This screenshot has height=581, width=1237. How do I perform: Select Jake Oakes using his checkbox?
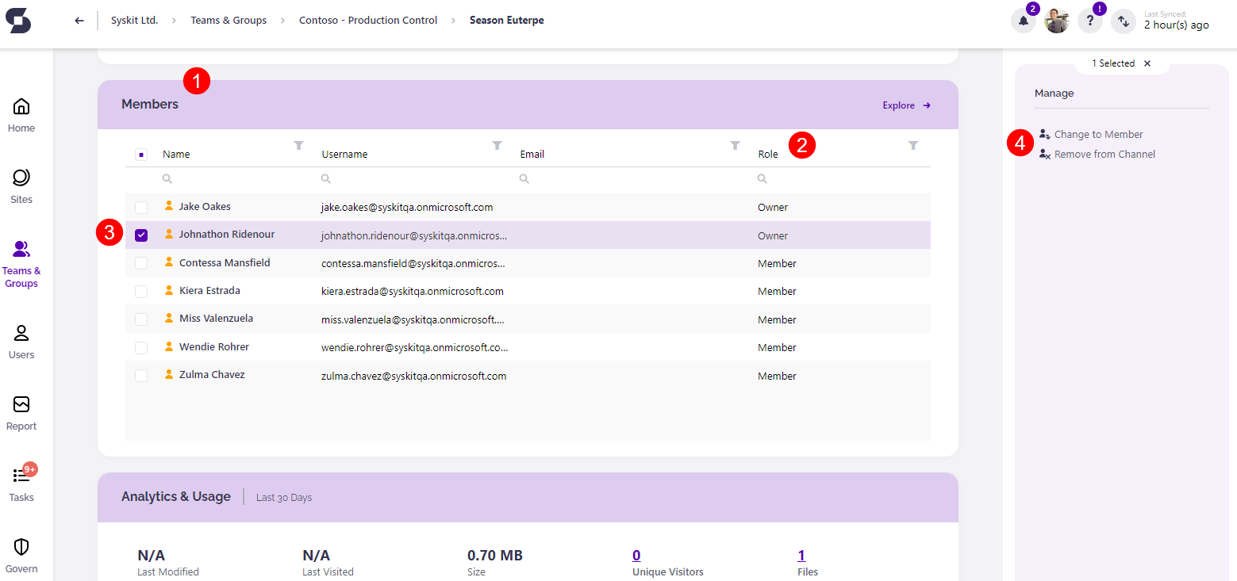pyautogui.click(x=141, y=207)
